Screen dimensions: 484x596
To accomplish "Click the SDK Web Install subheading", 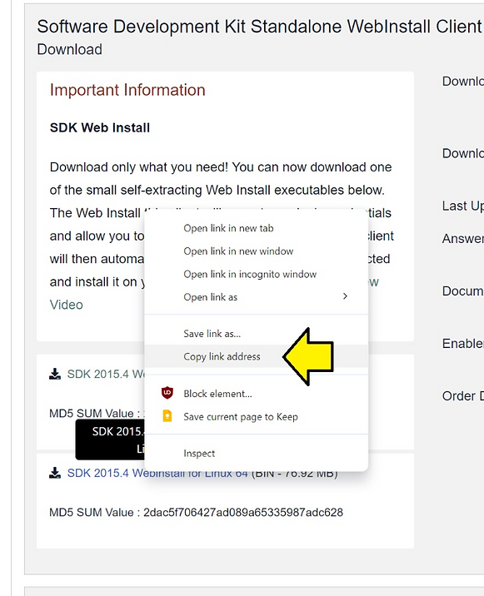I will pyautogui.click(x=100, y=127).
